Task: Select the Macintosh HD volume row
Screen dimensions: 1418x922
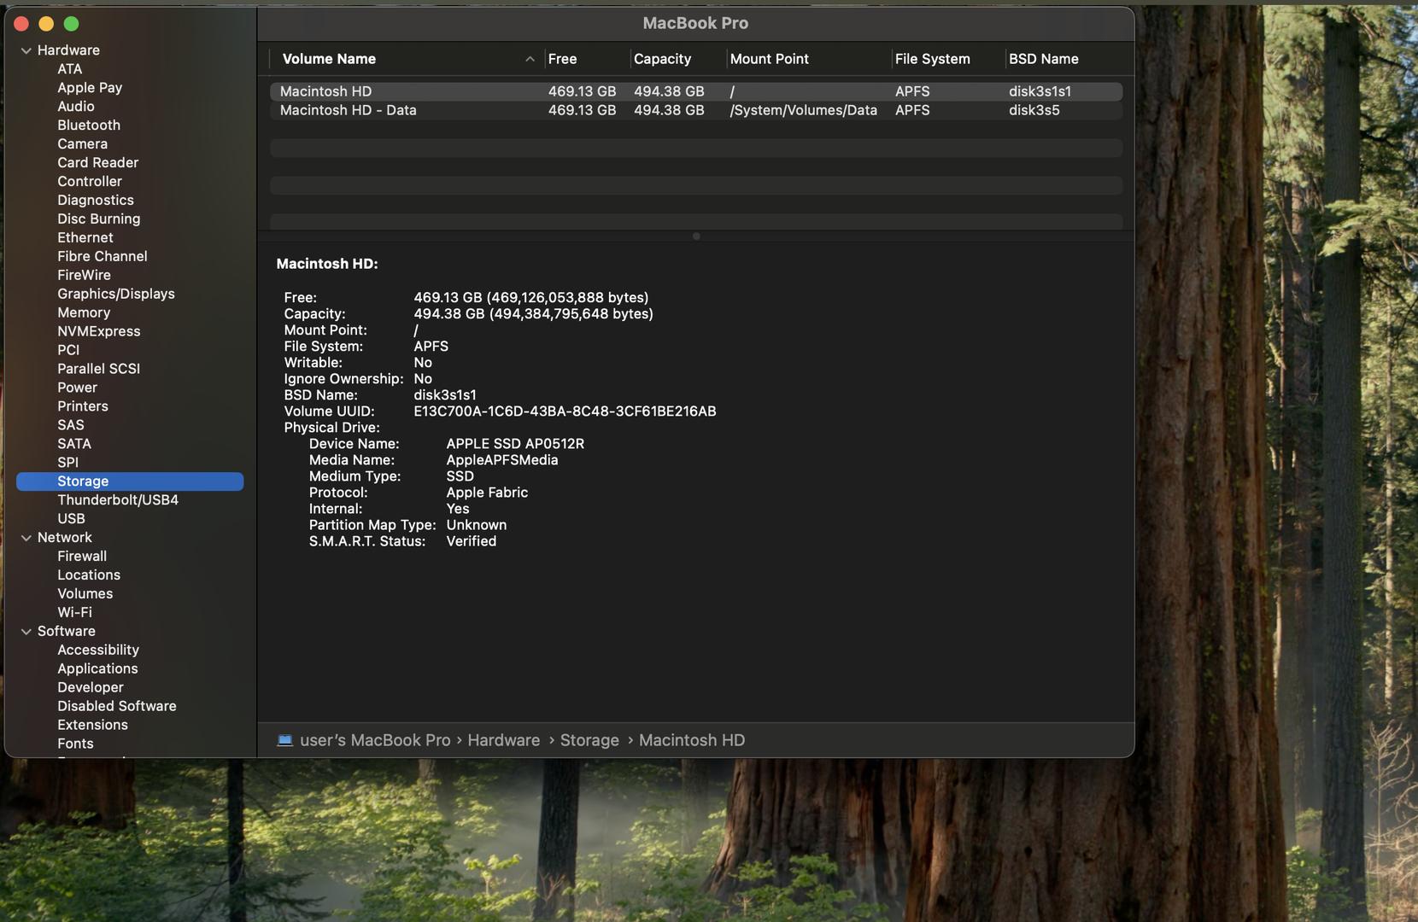Action: pyautogui.click(x=696, y=91)
